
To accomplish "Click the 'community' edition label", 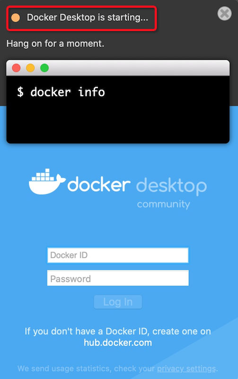I will coord(164,204).
